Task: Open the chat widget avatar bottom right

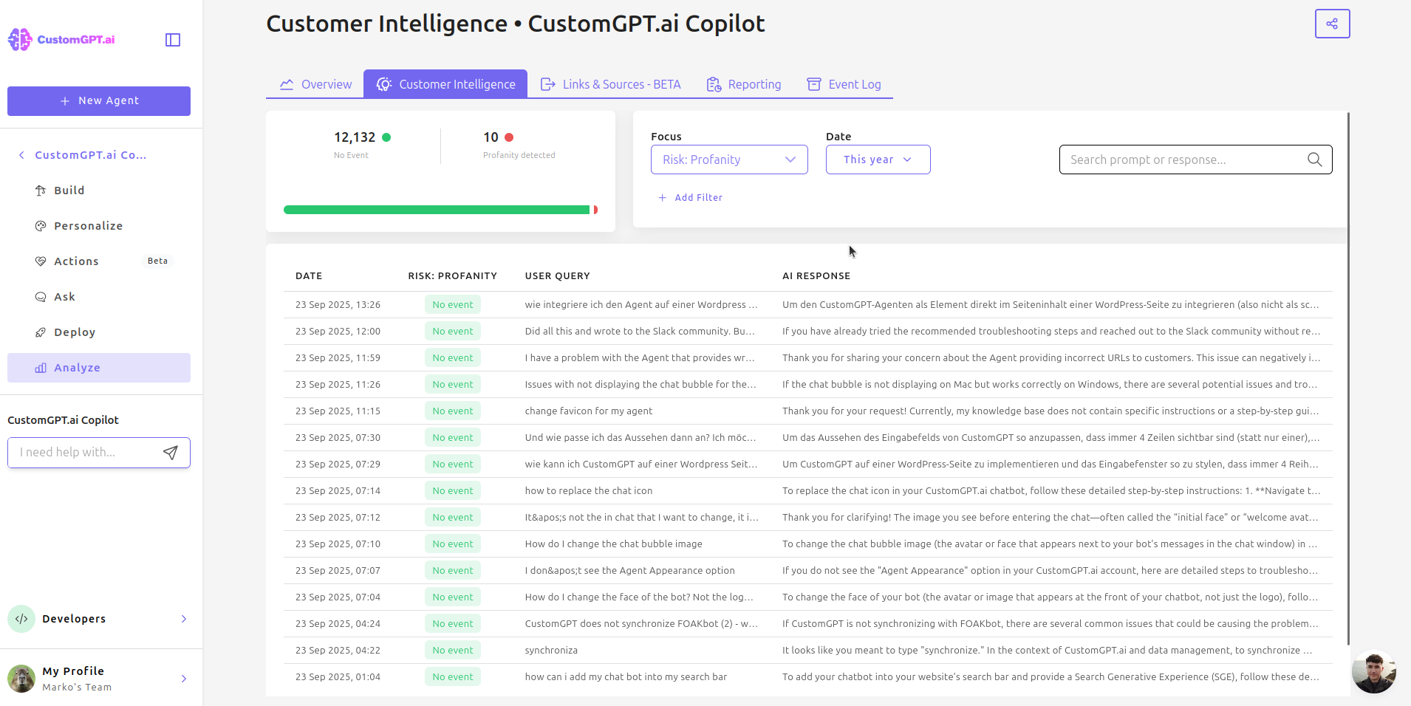Action: click(x=1374, y=671)
